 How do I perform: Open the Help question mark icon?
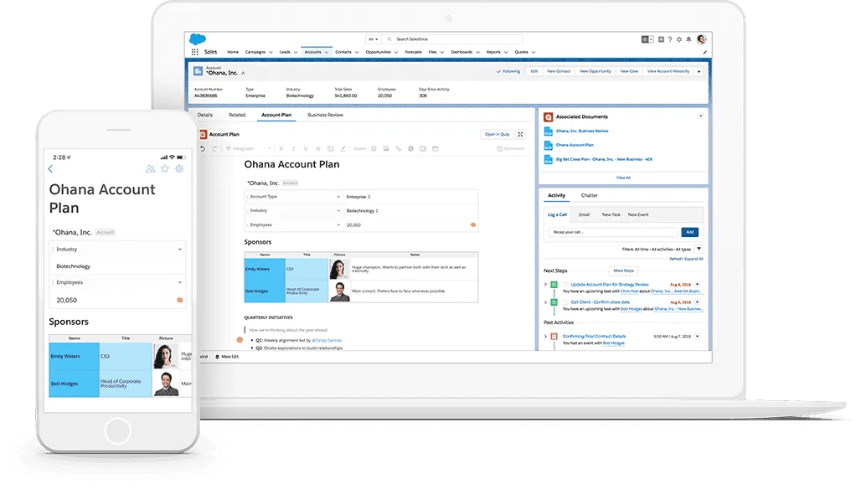670,39
